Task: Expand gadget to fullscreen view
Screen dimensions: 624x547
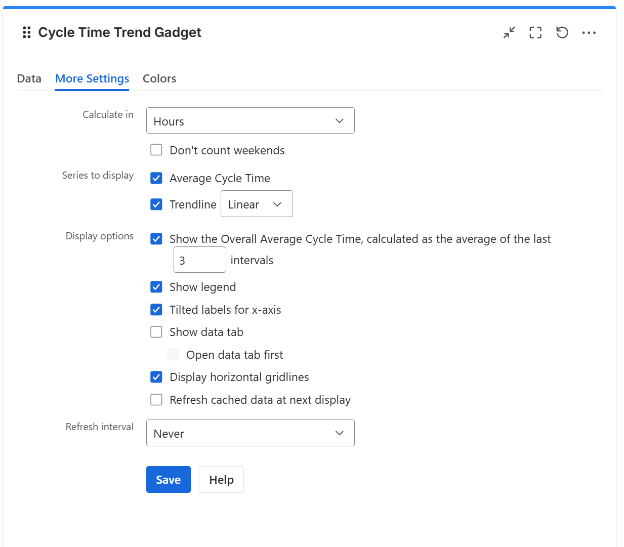Action: click(535, 32)
